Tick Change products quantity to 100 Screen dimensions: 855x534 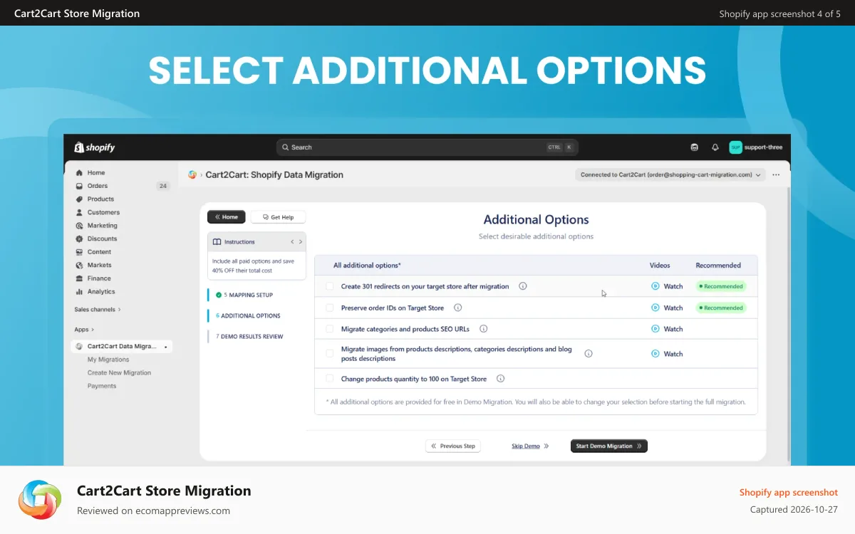[x=330, y=379]
